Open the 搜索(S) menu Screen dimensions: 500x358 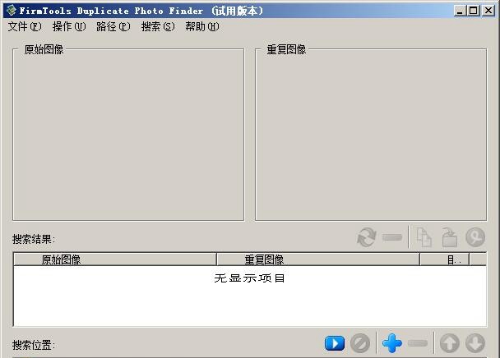158,26
